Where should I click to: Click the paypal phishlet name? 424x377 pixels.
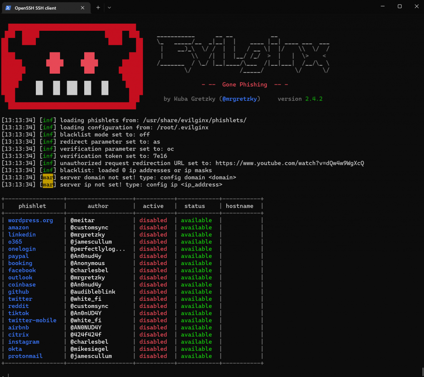tap(18, 256)
